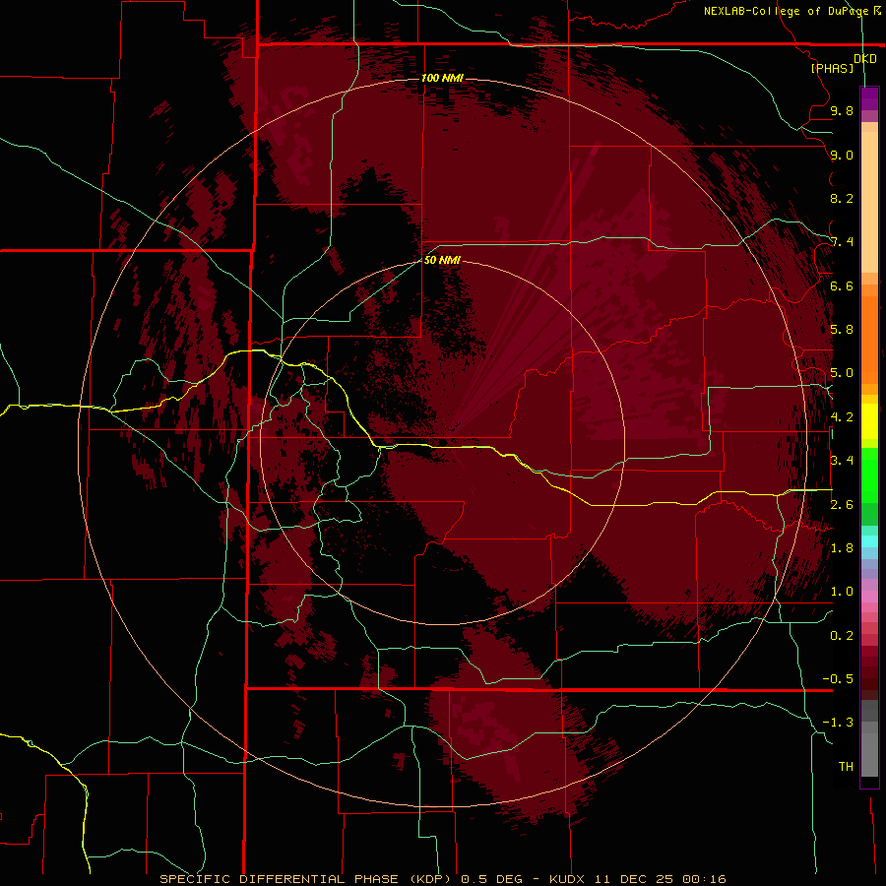
Task: Click the 9.8 value on the color scale
Action: [842, 110]
